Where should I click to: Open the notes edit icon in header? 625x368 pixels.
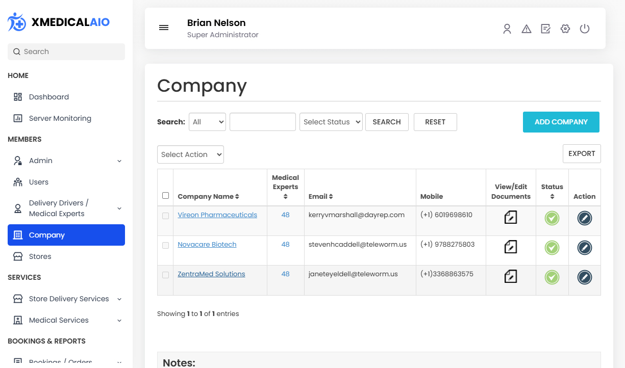pyautogui.click(x=545, y=29)
